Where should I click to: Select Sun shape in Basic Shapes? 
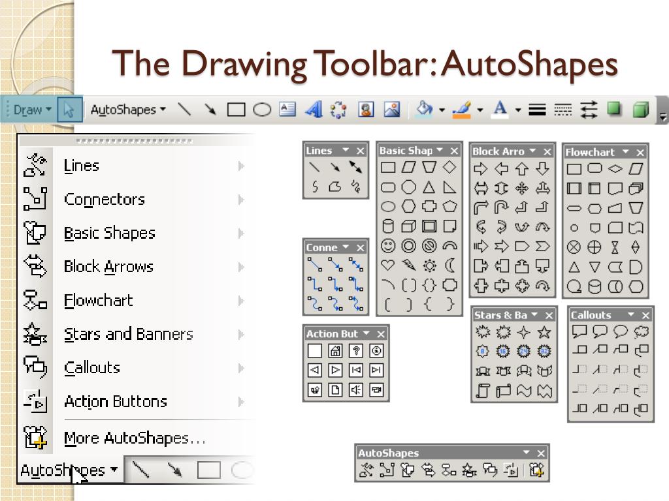429,266
